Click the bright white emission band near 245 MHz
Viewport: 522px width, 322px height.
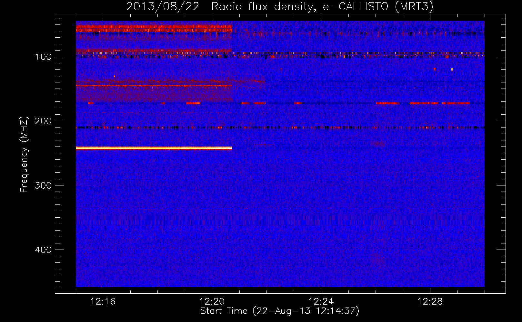154,148
